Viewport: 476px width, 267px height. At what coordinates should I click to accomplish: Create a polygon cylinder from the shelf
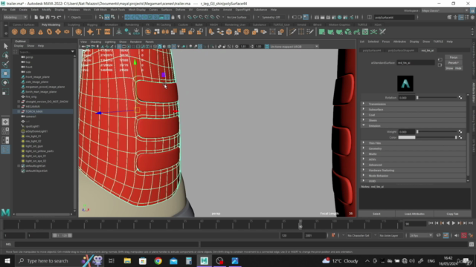[x=32, y=32]
